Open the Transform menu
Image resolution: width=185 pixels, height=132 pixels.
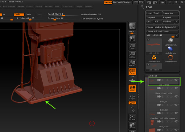point(67,6)
